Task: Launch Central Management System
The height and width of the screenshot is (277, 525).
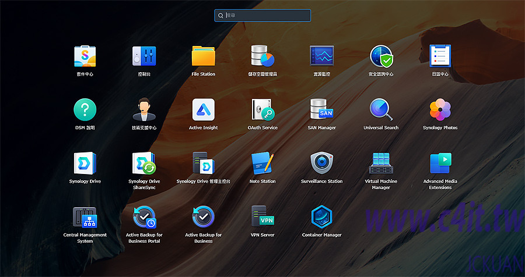Action: click(85, 217)
